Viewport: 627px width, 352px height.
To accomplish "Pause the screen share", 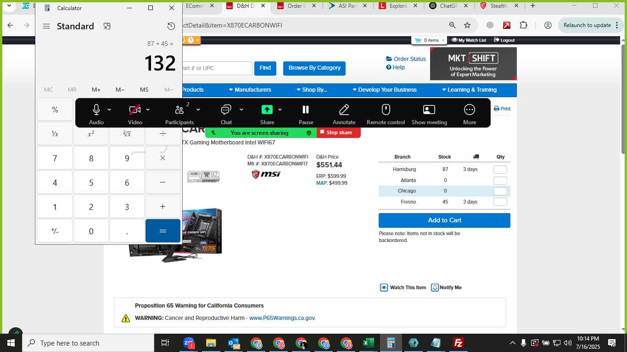I will click(x=306, y=110).
